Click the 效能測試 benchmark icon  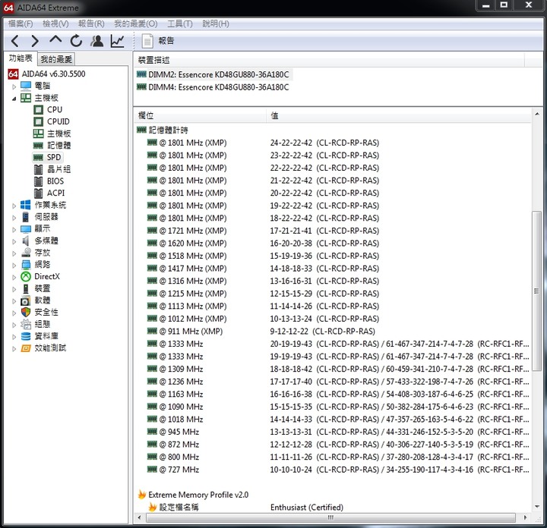(26, 348)
